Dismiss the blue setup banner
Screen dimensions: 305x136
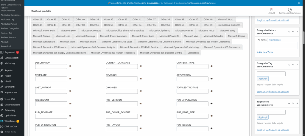coord(299,3)
